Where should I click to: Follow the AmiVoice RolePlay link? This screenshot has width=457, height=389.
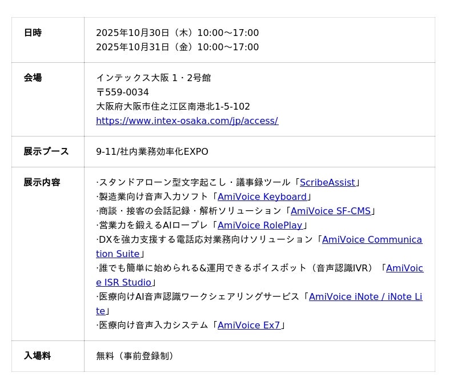coord(260,226)
